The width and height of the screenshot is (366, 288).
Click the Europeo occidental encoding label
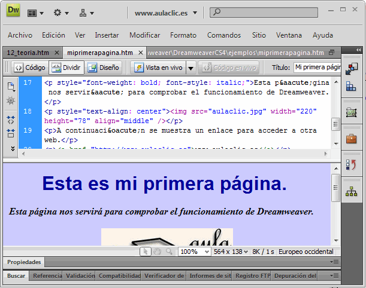pyautogui.click(x=305, y=252)
